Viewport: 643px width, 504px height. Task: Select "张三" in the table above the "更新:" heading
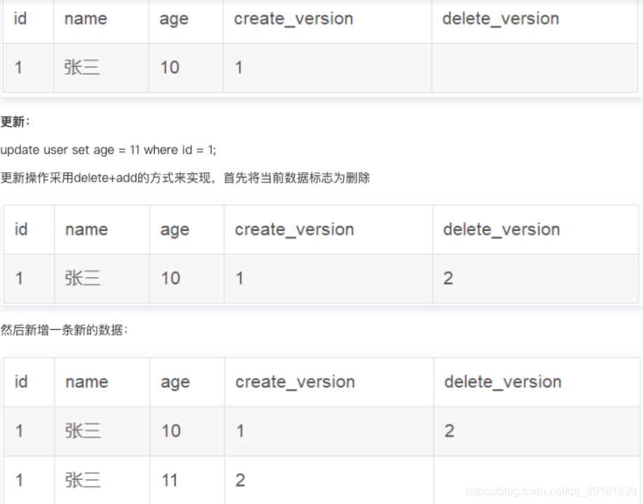point(82,67)
